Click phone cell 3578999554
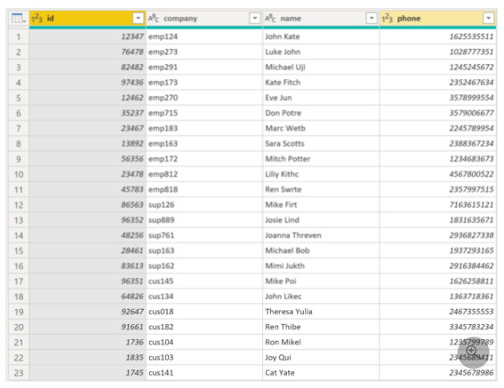 pos(437,98)
